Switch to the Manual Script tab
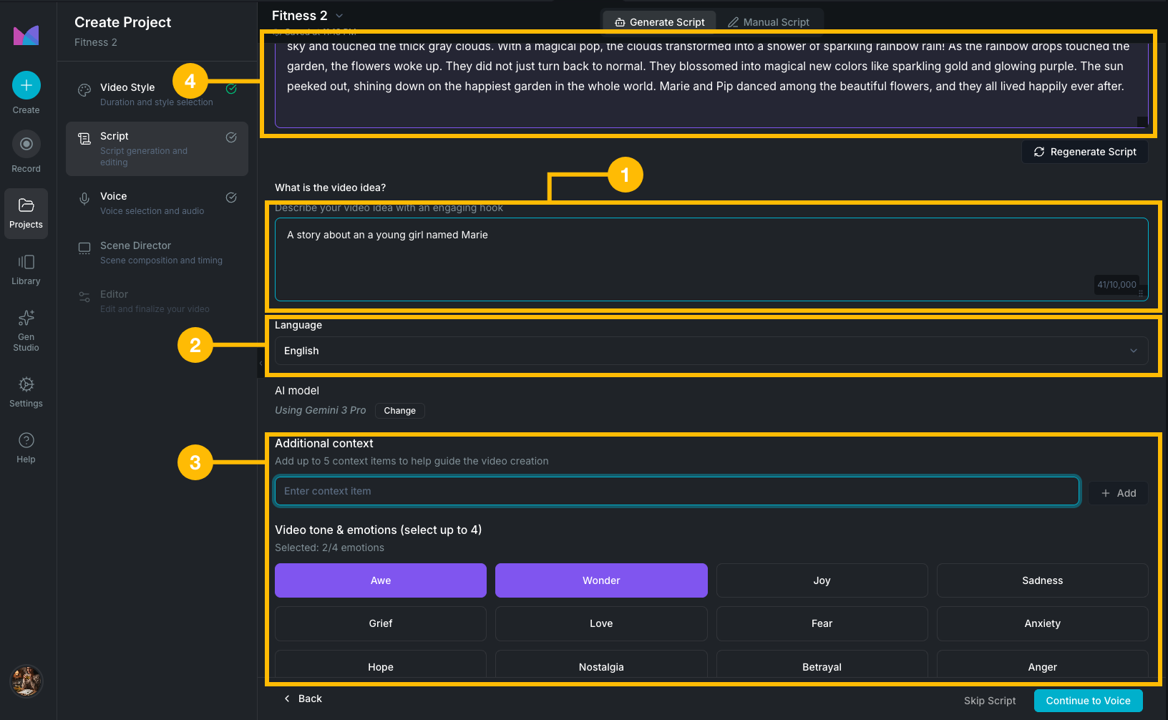The width and height of the screenshot is (1168, 720). (x=769, y=21)
